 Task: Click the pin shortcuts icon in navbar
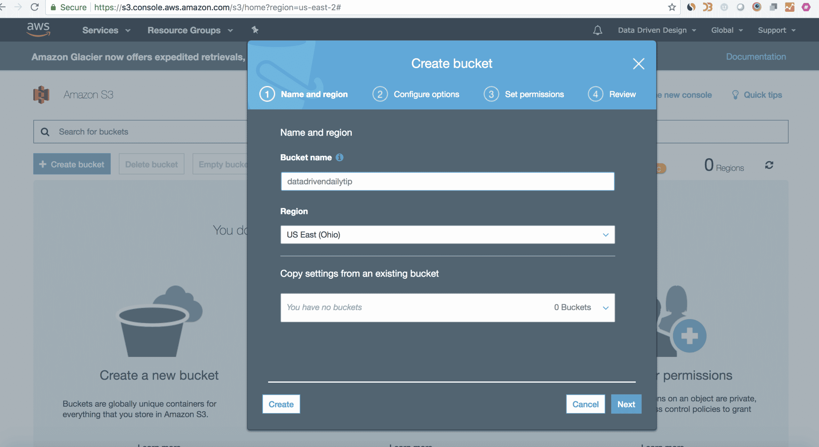pyautogui.click(x=255, y=30)
